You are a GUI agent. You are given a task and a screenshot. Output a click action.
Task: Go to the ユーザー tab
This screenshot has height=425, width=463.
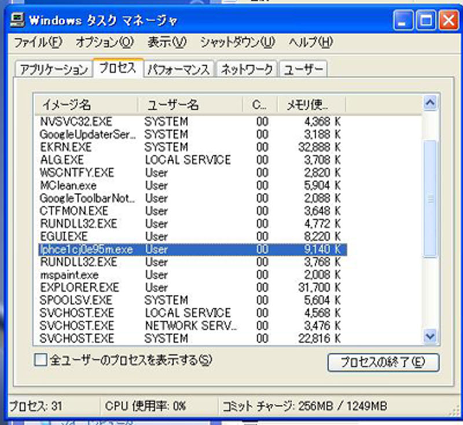point(303,69)
